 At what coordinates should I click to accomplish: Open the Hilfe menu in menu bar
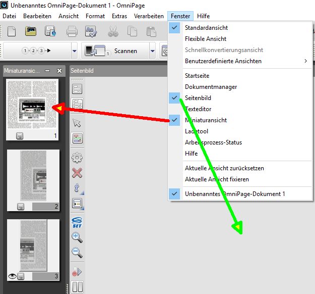pos(203,16)
